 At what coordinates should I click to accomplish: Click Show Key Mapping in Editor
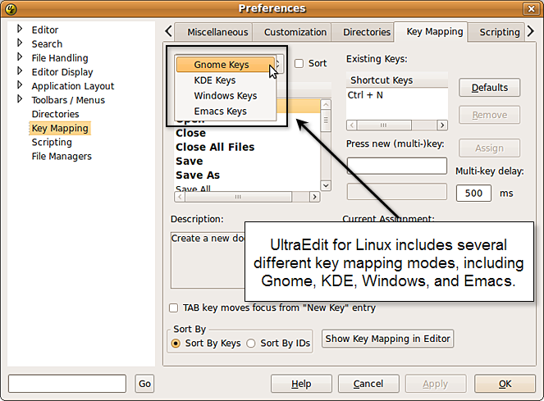point(387,339)
